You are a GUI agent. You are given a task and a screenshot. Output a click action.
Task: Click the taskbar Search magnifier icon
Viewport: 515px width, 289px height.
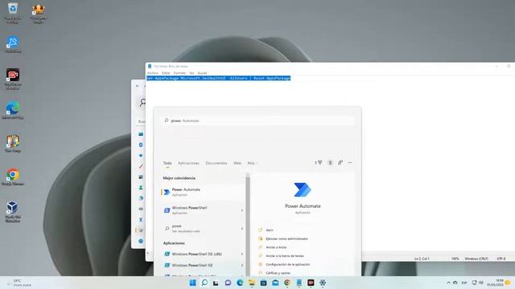point(204,283)
